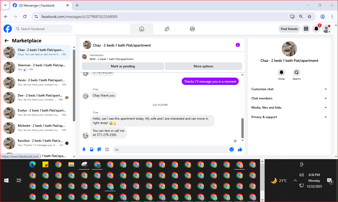The image size is (338, 202).
Task: Click the choose sticker icon
Action: [99, 149]
